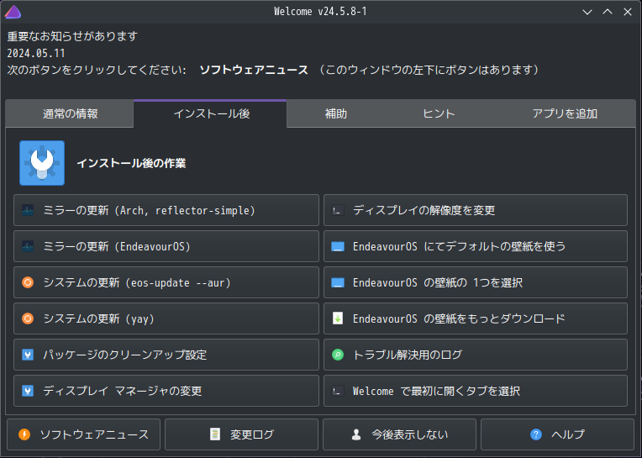642x458 pixels.
Task: Open ディスプレイの解像度を変更
Action: click(x=476, y=210)
